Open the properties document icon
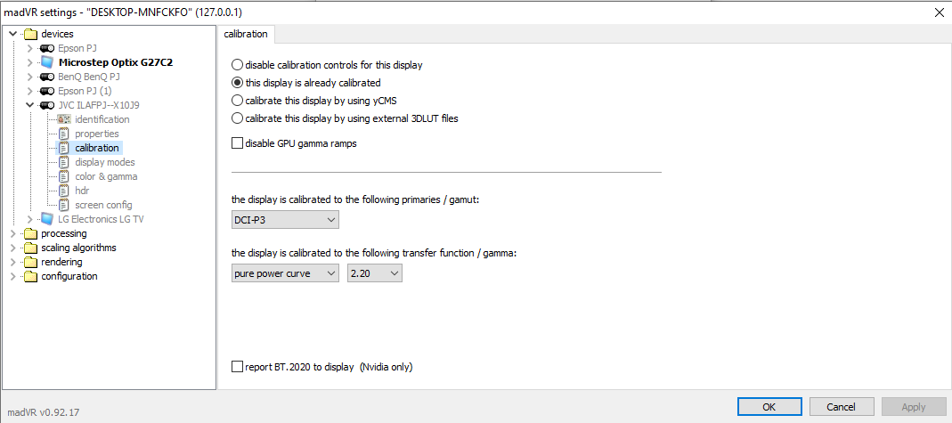 64,134
